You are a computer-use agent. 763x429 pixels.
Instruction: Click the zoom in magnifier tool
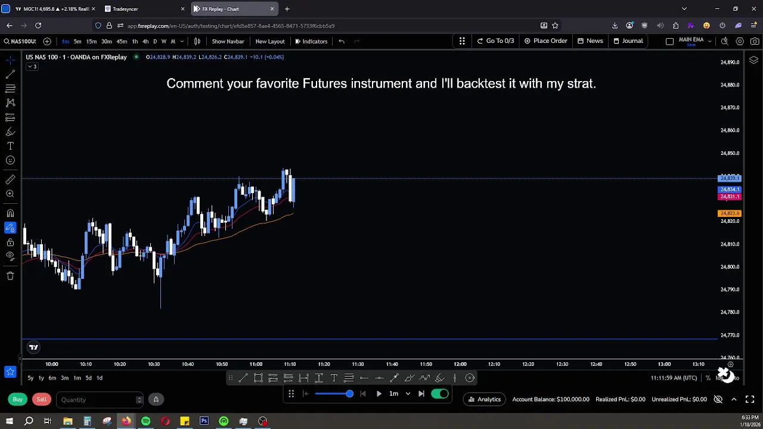[x=10, y=194]
